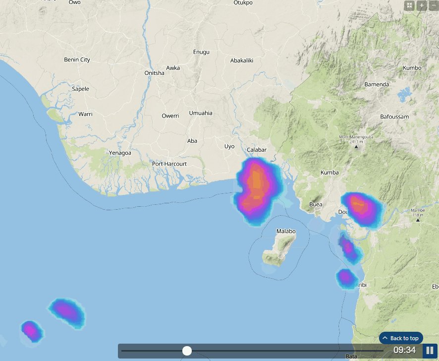Click the Uyo city label

point(229,147)
